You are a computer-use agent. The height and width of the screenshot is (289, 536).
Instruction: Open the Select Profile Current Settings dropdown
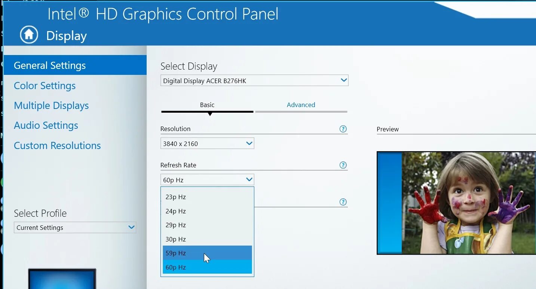(x=75, y=227)
